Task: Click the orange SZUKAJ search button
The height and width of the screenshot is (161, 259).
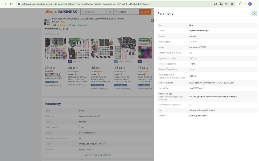Action: [x=145, y=12]
